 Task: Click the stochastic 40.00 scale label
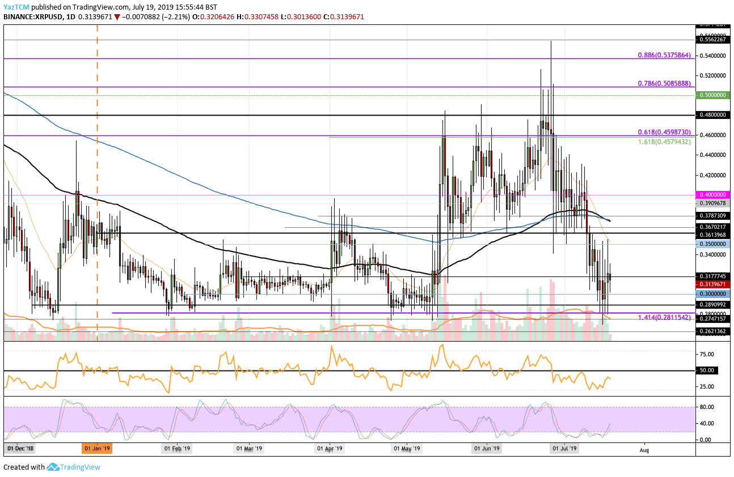(707, 423)
